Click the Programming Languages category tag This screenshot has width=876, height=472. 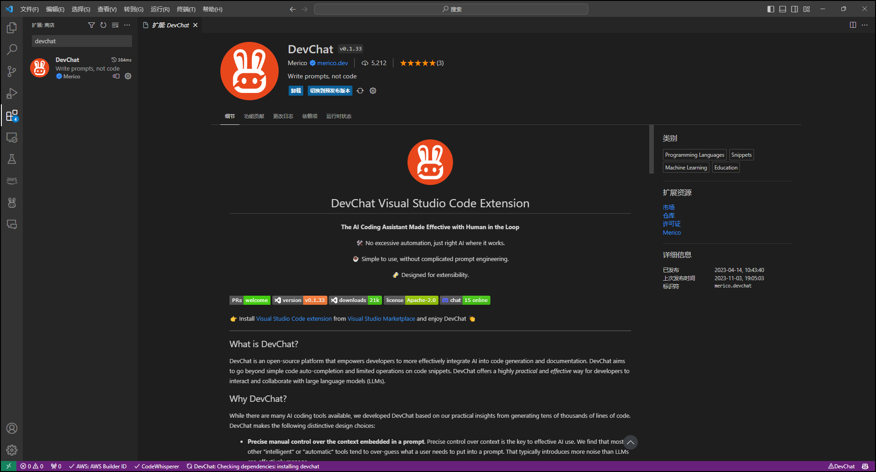[695, 155]
